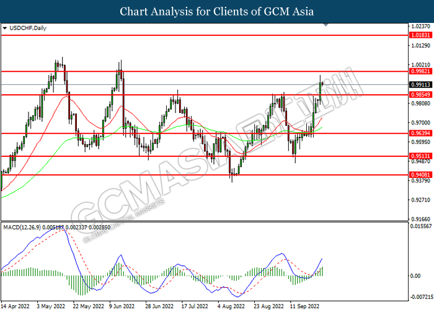Open the dropdown arrow beside USDCHF,Daily
The image size is (434, 310).
point(5,29)
